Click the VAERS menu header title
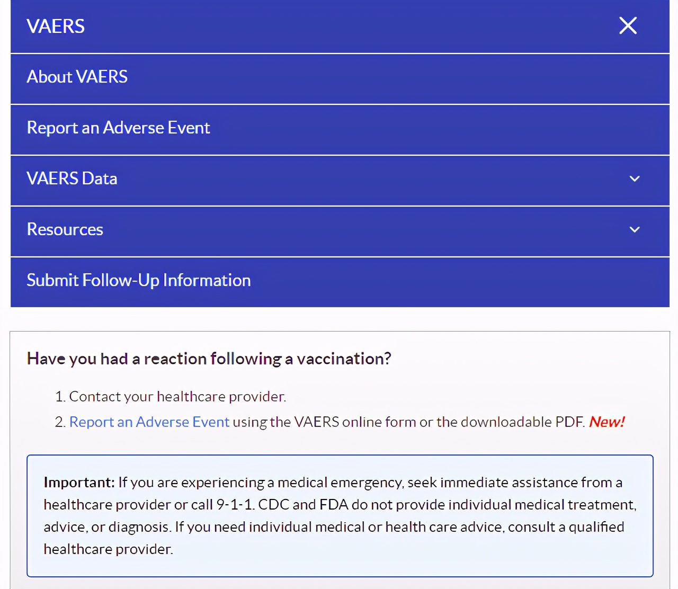678x589 pixels. point(56,26)
